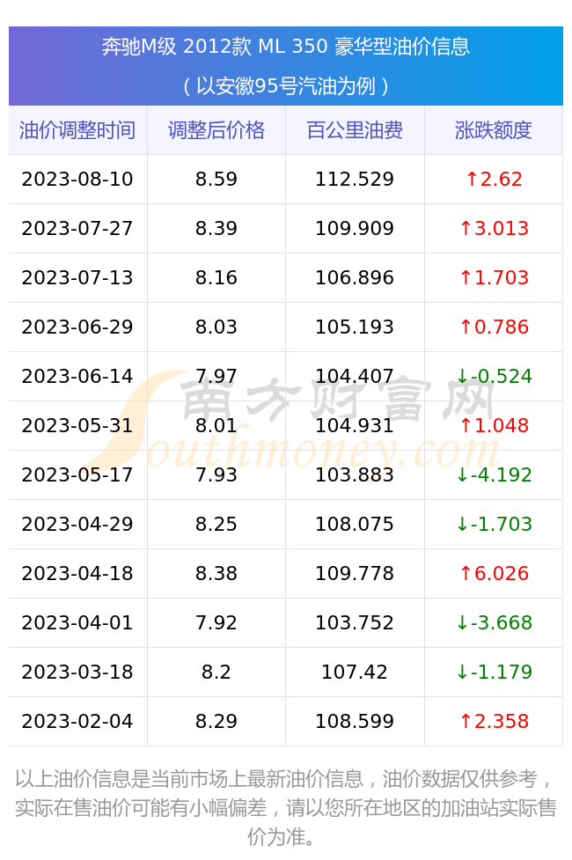
Task: Select the 8.39 price cell
Action: [x=216, y=229]
